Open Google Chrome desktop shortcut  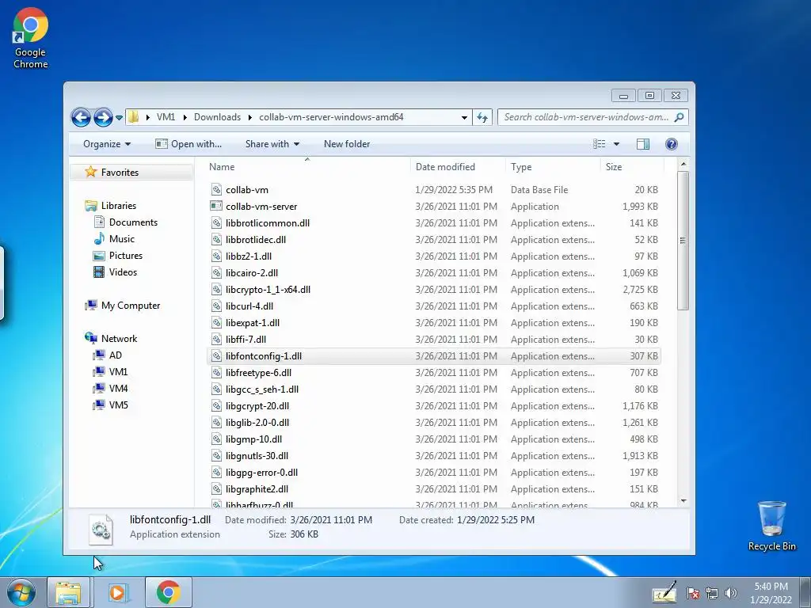point(30,38)
